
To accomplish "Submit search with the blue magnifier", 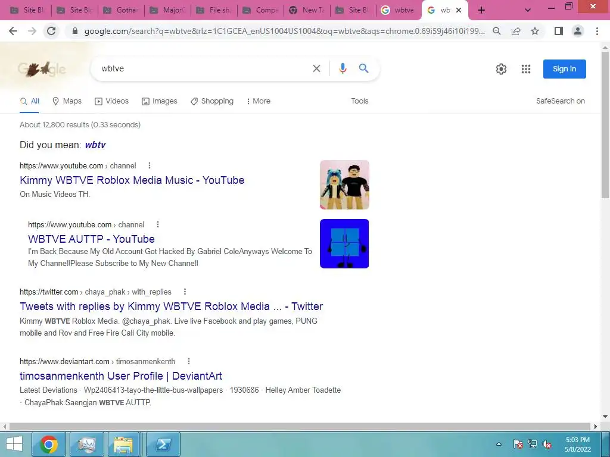I will (364, 68).
